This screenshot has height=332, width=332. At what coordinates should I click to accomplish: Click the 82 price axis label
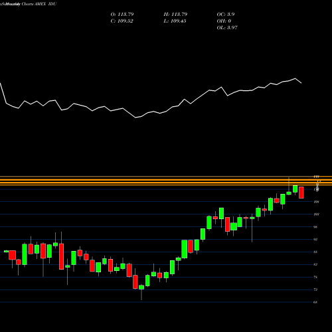click(x=315, y=264)
